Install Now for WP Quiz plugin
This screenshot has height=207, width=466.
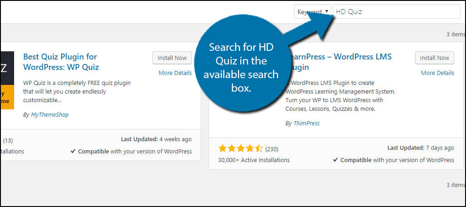(x=172, y=58)
